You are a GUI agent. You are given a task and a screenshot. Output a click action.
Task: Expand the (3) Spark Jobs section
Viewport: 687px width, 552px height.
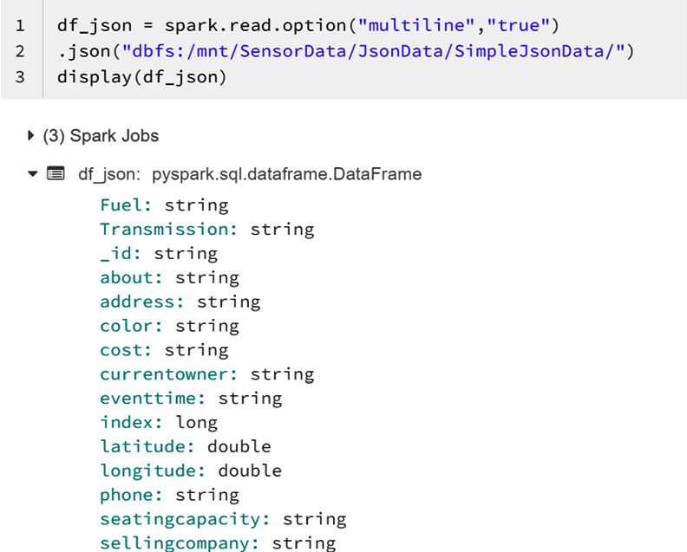coord(30,136)
